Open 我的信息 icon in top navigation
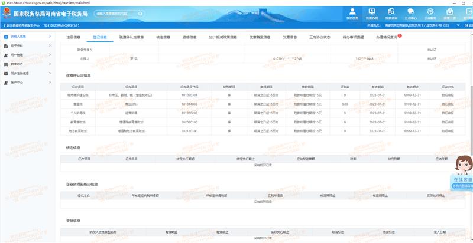 (352, 11)
